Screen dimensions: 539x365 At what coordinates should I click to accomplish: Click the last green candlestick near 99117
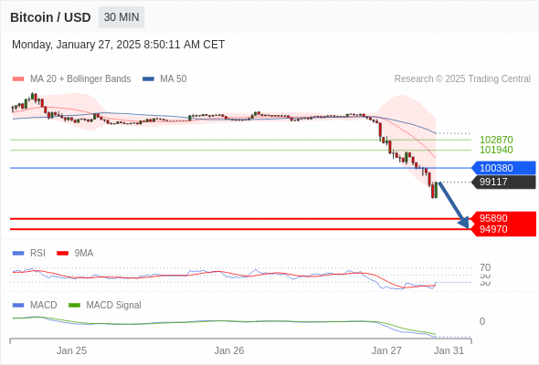[436, 190]
